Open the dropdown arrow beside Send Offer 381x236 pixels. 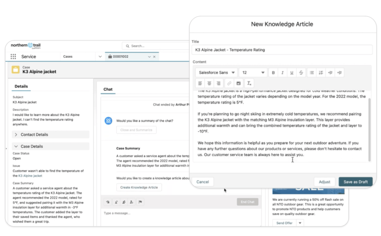point(300,223)
